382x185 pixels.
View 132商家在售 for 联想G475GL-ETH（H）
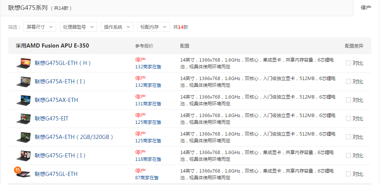148,67
